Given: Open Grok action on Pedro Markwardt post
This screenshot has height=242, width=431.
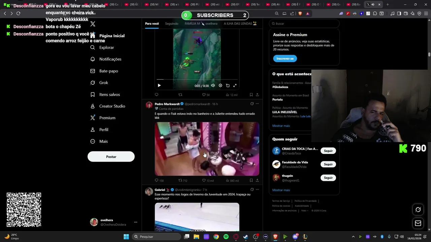Looking at the screenshot, I should (x=252, y=104).
